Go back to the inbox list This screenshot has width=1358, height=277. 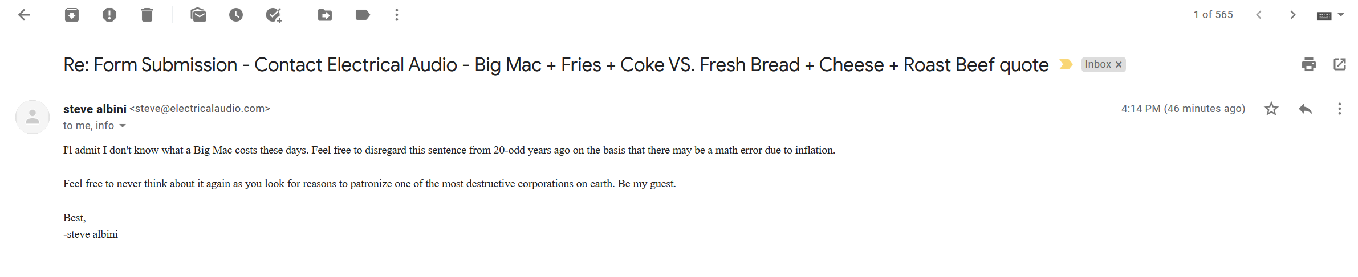tap(24, 15)
